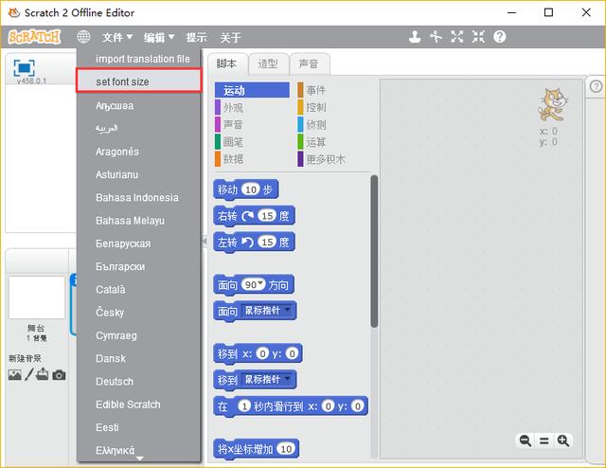Select Edible Scratch language
Viewport: 606px width, 468px height.
click(139, 405)
